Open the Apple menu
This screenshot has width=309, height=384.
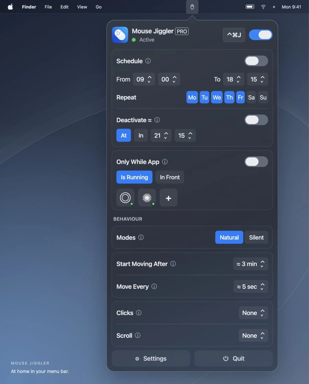[10, 7]
